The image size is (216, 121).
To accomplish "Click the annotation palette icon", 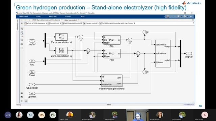I will 22,40.
